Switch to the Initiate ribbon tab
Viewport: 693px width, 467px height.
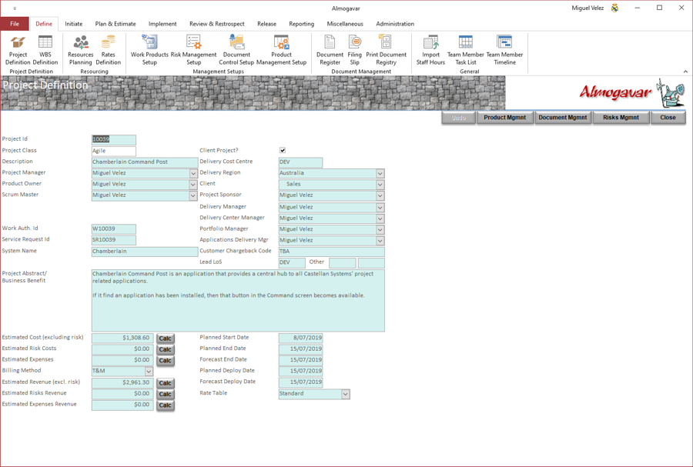click(73, 24)
